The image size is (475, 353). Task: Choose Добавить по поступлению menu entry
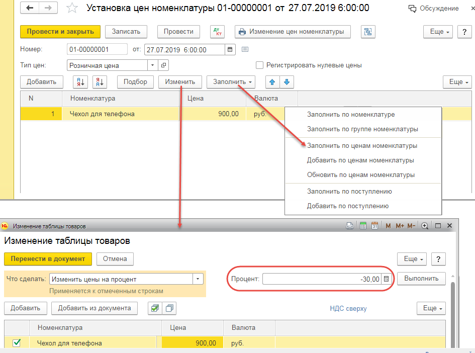(347, 206)
